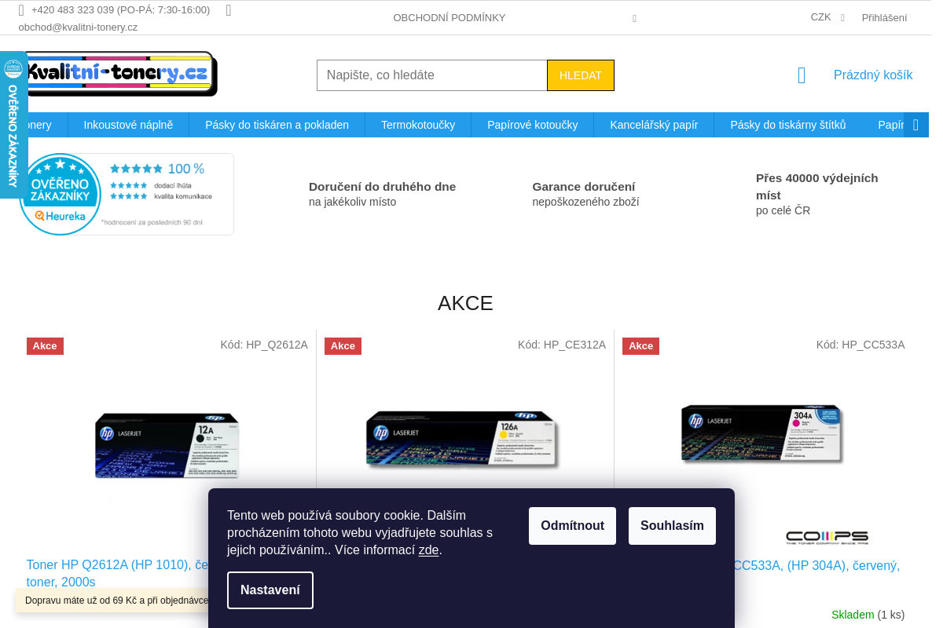Image resolution: width=943 pixels, height=628 pixels.
Task: Click Souhlasím in cookie banner
Action: [x=672, y=526]
